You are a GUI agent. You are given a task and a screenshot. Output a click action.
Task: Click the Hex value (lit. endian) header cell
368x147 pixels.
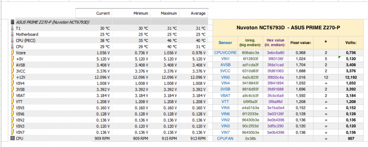(275, 43)
